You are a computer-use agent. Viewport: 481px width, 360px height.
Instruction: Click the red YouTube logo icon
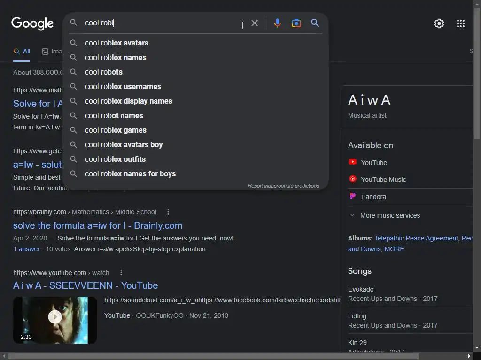tap(353, 162)
